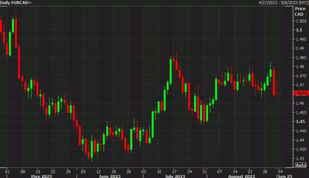The height and width of the screenshot is (178, 309).
Task: Select the July 2023 month label
Action: [x=175, y=176]
